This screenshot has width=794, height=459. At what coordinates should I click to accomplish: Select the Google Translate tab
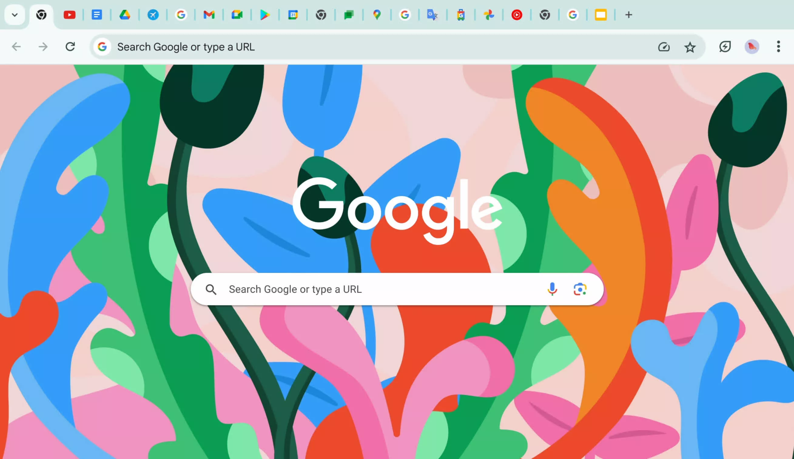[432, 15]
